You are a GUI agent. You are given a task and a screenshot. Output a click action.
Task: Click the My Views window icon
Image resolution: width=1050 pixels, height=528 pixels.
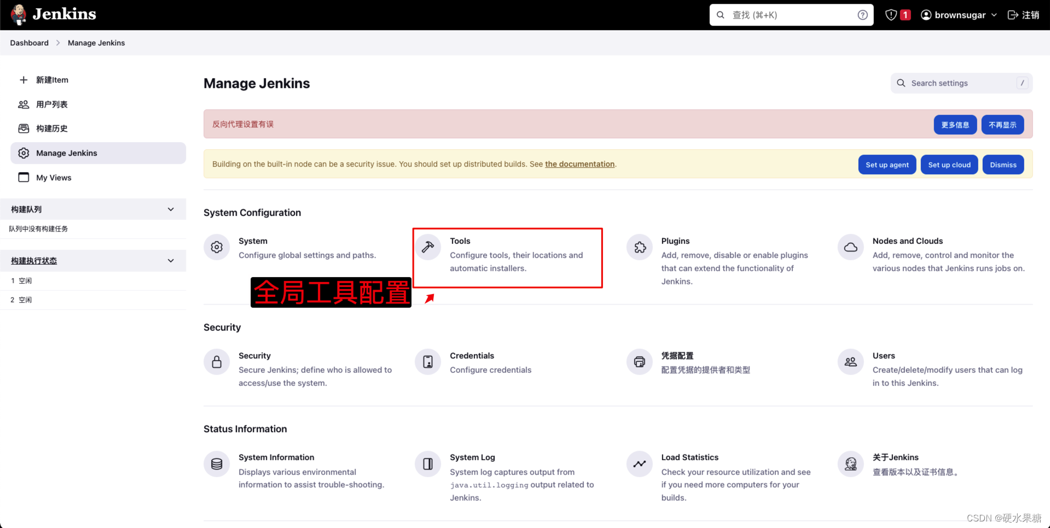point(24,177)
